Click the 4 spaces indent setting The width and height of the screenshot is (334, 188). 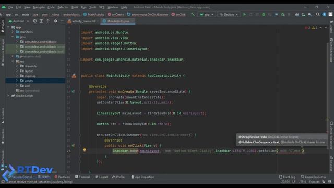click(314, 182)
